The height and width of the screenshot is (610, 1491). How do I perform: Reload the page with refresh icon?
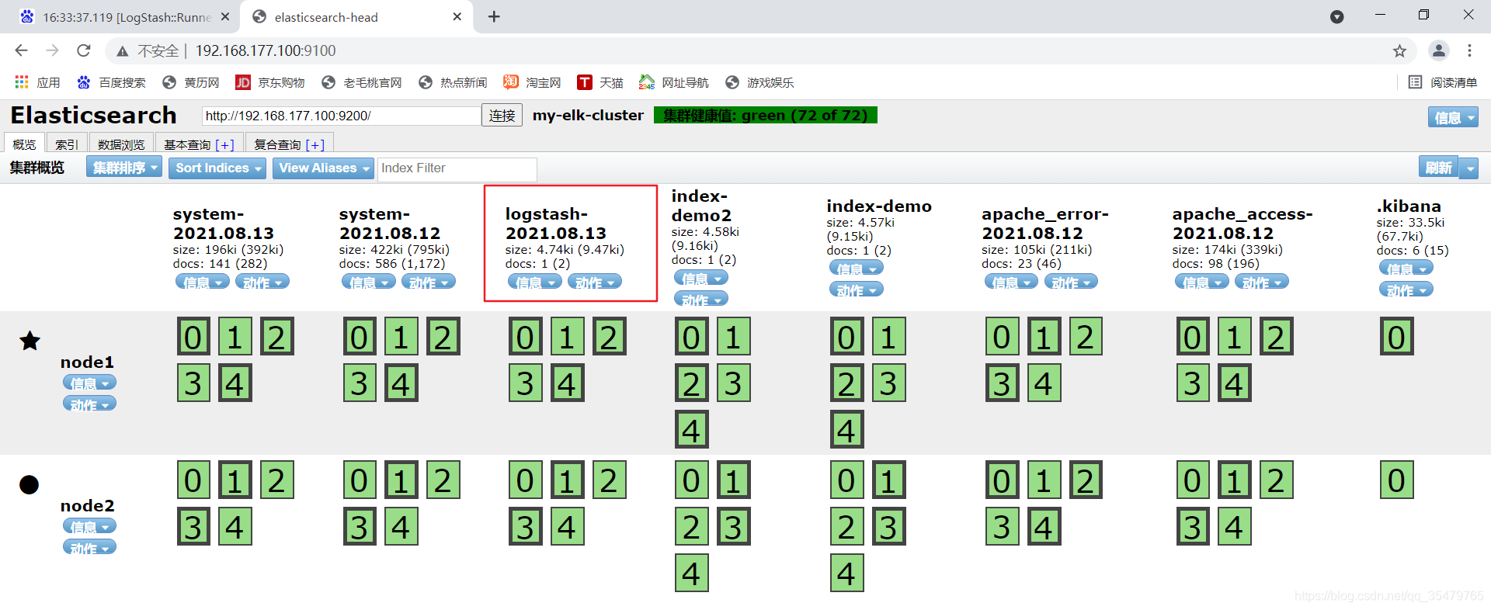pos(83,50)
